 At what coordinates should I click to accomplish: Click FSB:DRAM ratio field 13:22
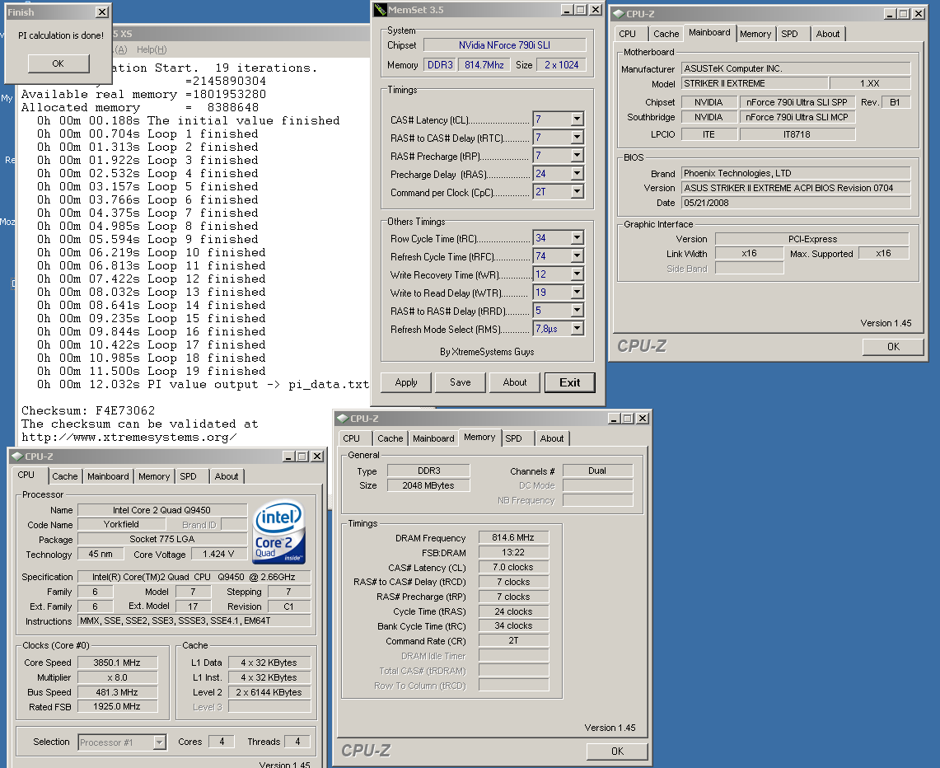(x=513, y=552)
